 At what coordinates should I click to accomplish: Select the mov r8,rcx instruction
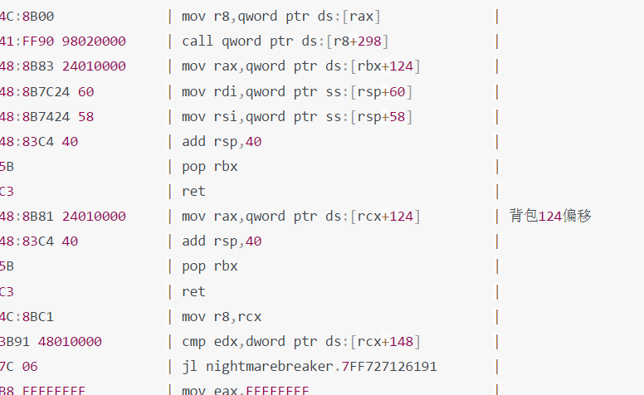(222, 316)
